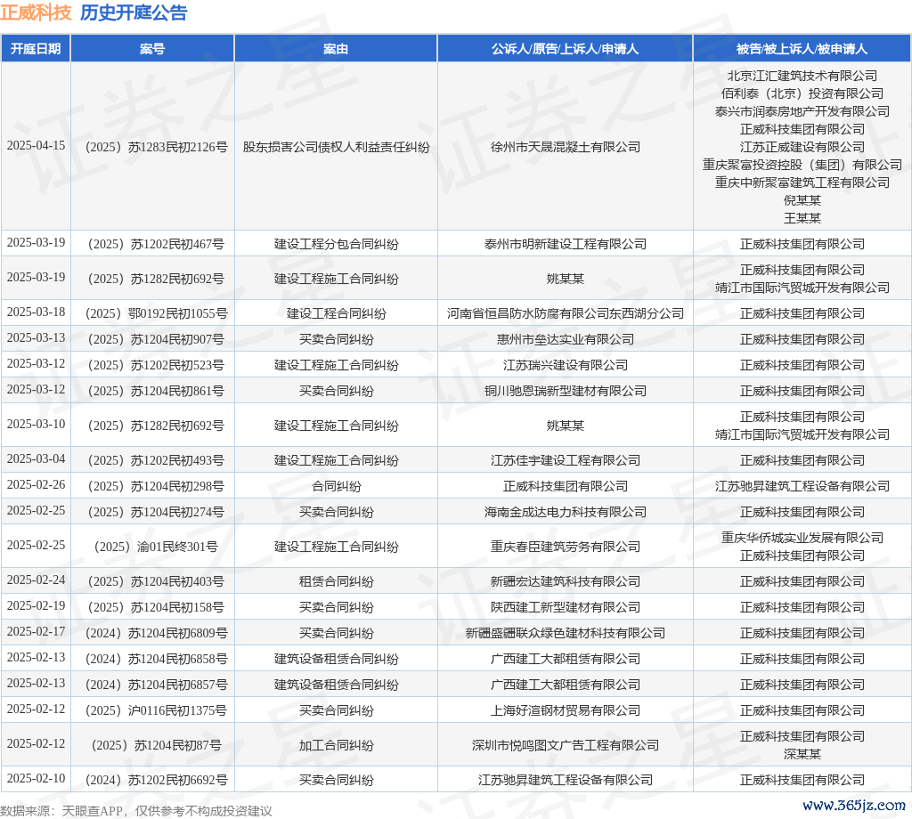Select the date 2025-04-15
The height and width of the screenshot is (819, 912).
click(x=36, y=145)
